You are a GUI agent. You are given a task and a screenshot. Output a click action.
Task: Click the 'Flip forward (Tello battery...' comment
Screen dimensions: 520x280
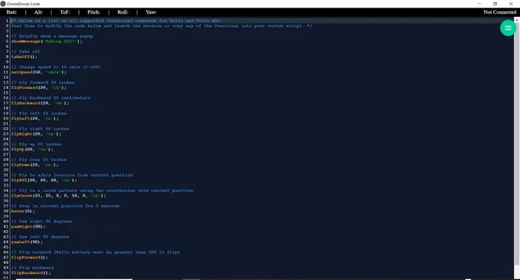[96, 252]
